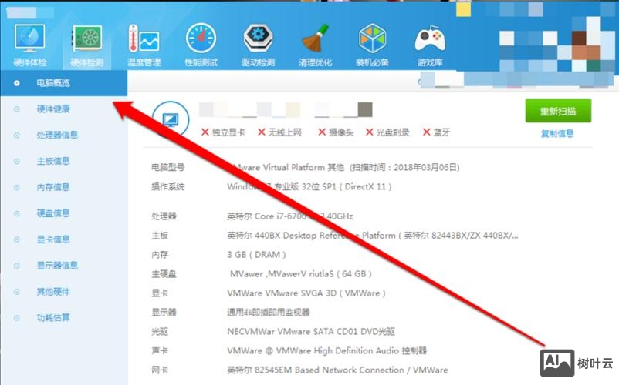
Task: Click the 主硬盘 64 GB value
Action: tap(301, 273)
